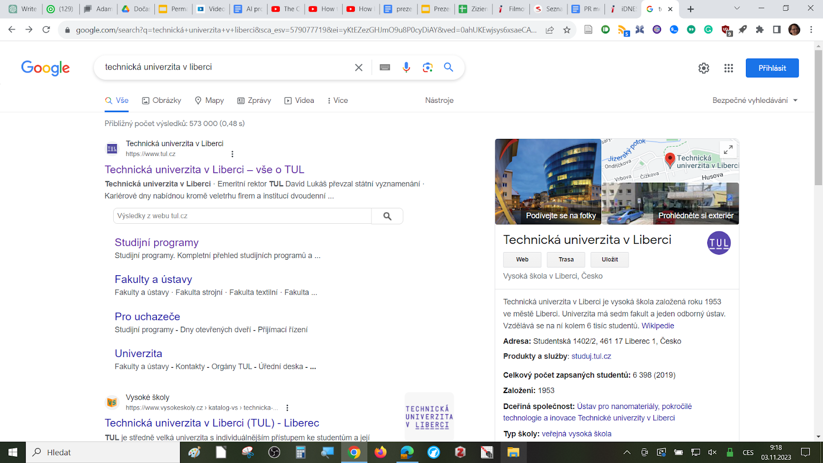The height and width of the screenshot is (463, 823).
Task: Reload the page with refresh icon
Action: (x=46, y=30)
